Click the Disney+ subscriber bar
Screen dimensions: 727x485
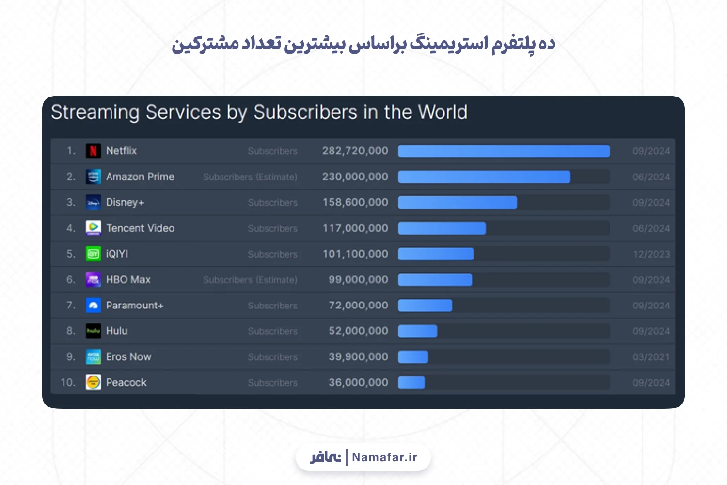tap(458, 202)
